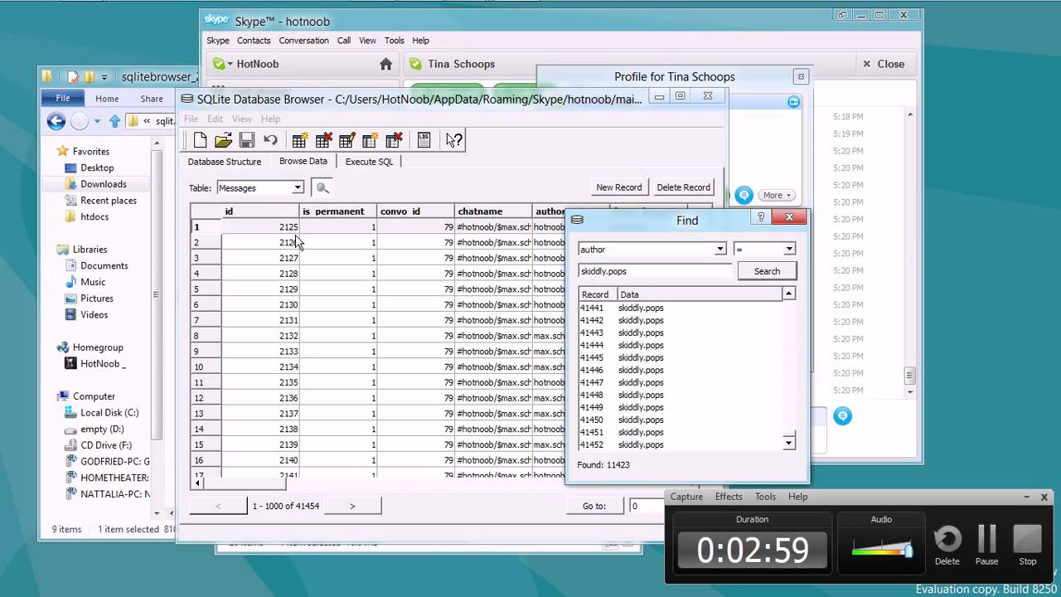The image size is (1061, 597).
Task: Open the More dropdown in Skype
Action: pos(777,195)
